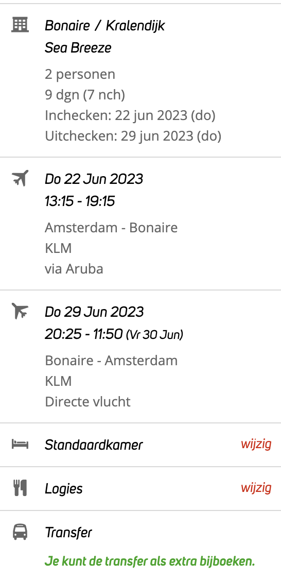Select the Sea Breeze hotel name
Viewport: 281px width, 579px height.
tap(78, 47)
